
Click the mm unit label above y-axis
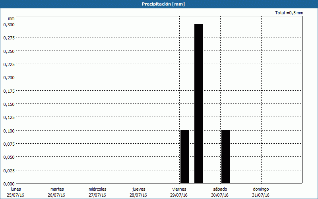[11, 18]
